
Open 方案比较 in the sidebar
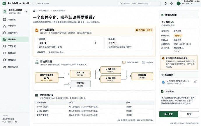click(x=15, y=53)
